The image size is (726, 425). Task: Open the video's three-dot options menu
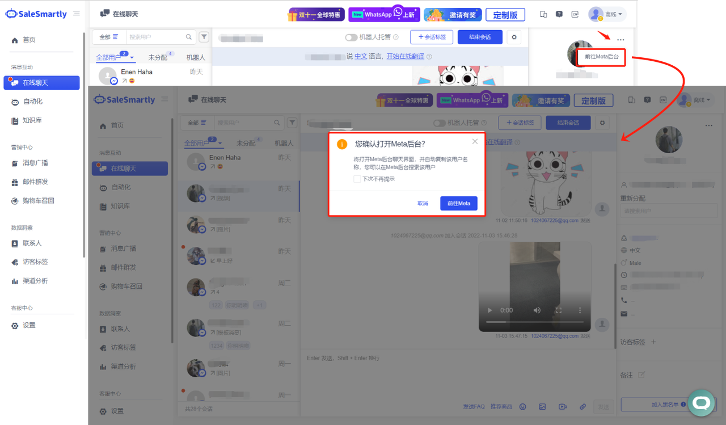point(580,310)
